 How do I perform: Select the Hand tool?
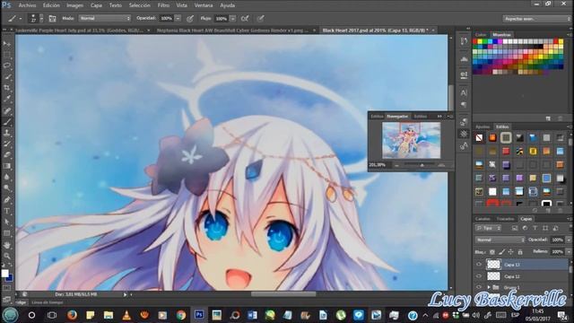click(x=6, y=245)
